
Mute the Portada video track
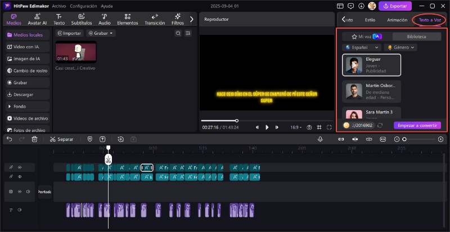(28, 192)
